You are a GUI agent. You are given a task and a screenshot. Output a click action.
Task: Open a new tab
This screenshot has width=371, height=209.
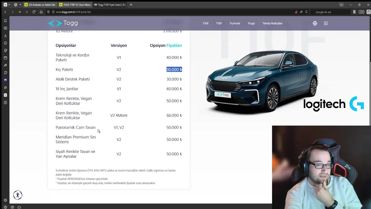[131, 5]
